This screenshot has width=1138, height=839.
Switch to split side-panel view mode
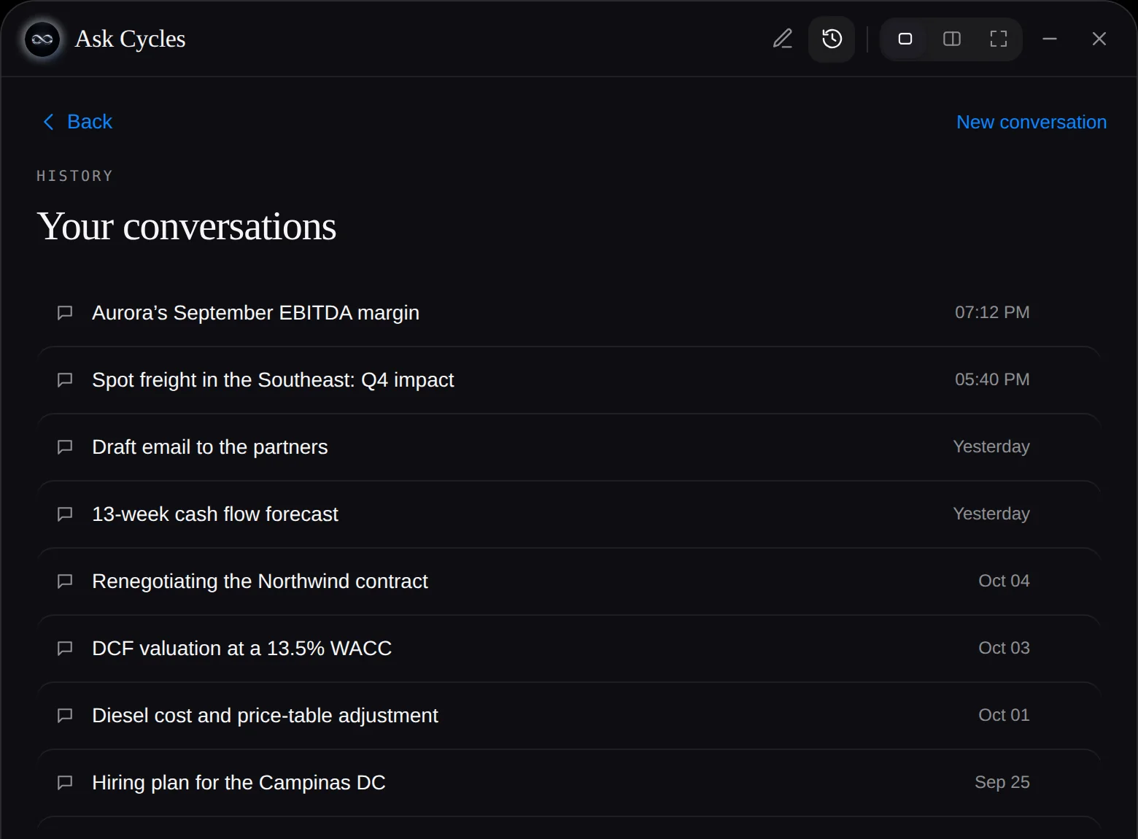click(952, 39)
